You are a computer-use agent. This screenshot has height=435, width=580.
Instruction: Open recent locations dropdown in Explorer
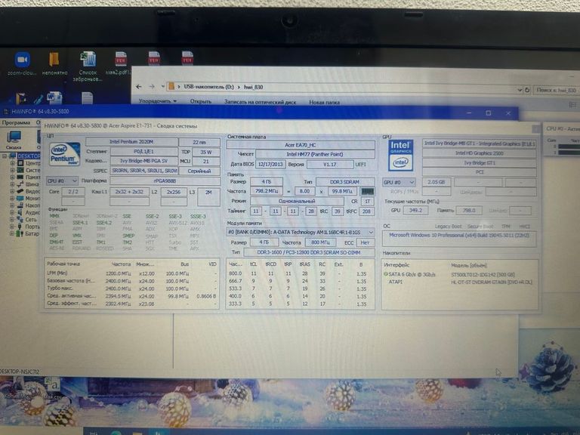point(163,87)
